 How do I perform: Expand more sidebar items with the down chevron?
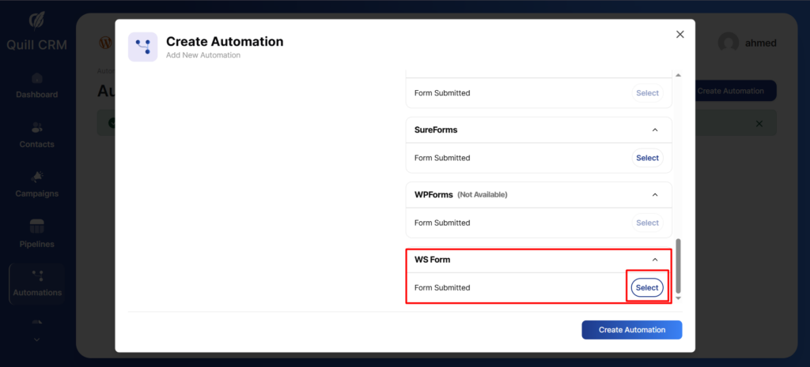pos(36,339)
